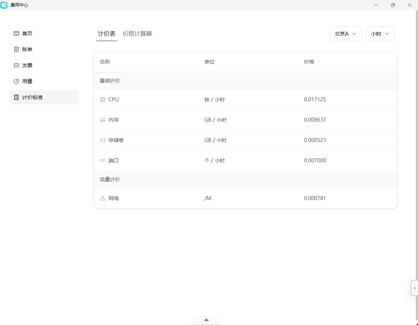This screenshot has width=418, height=325.
Task: Click the 计价标准 calculator icon
Action: coord(16,97)
